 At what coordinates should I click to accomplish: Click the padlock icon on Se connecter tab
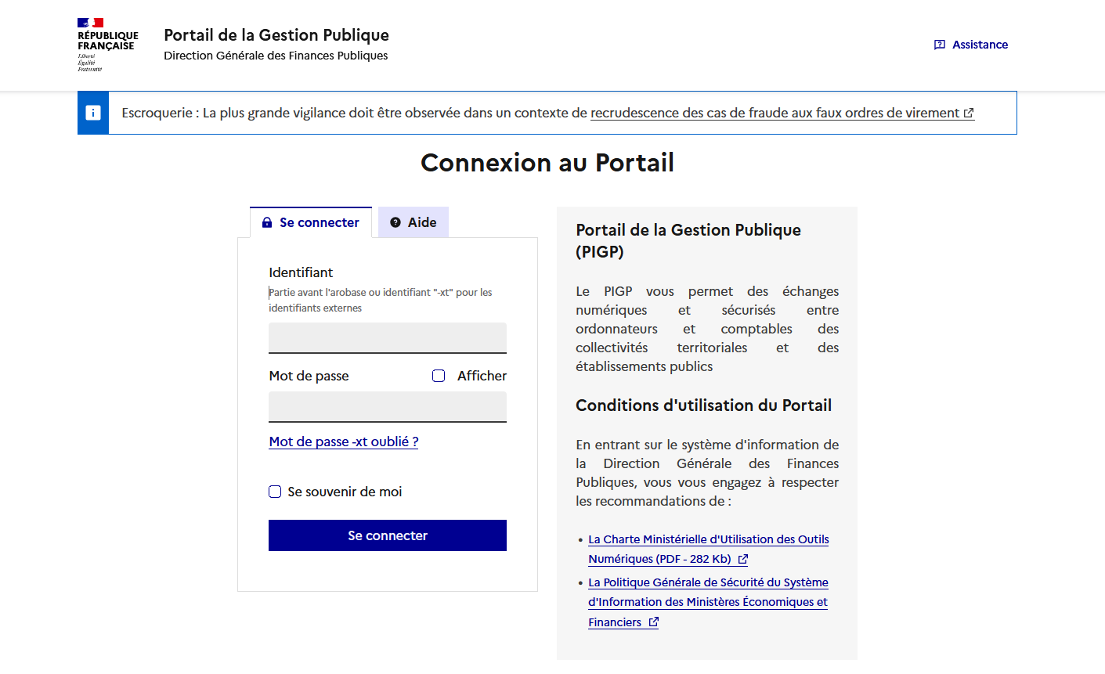tap(267, 222)
